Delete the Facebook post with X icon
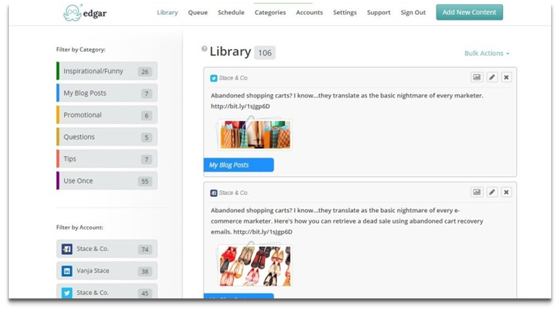560x313 pixels. pyautogui.click(x=506, y=192)
